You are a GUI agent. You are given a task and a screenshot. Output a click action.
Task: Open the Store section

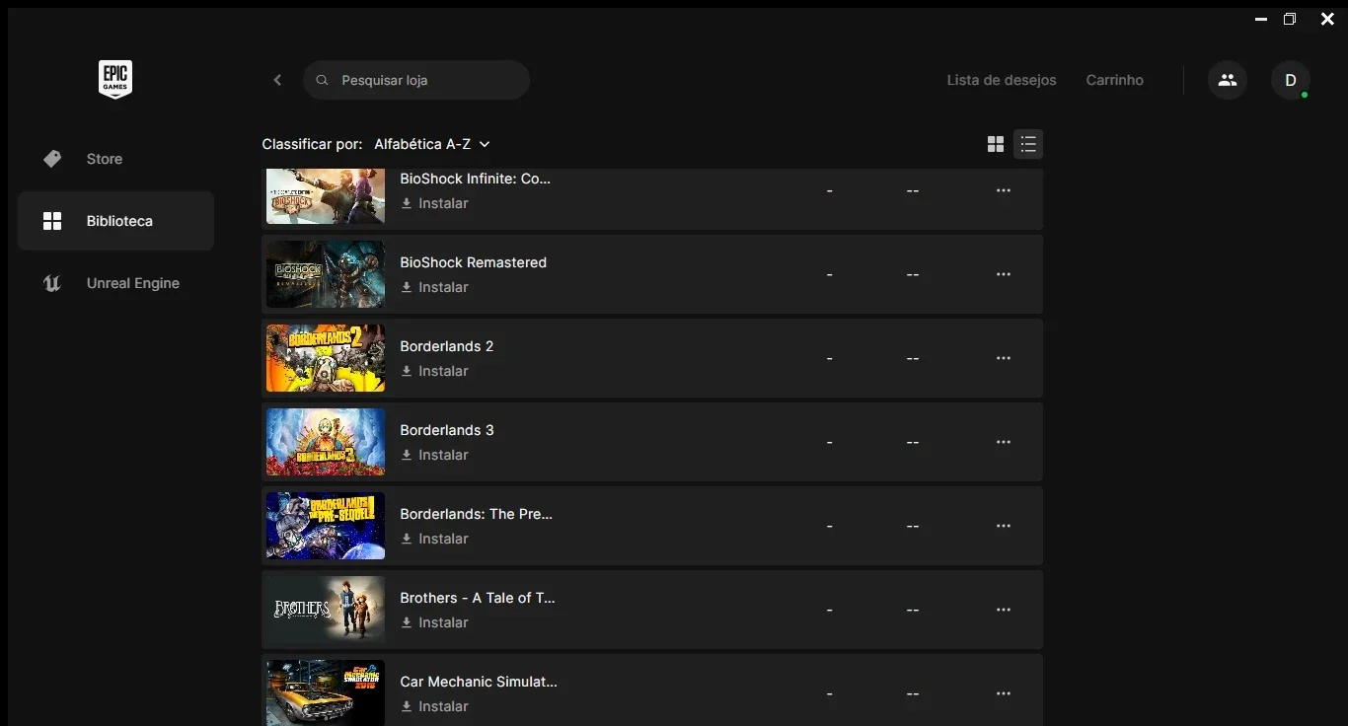(x=115, y=159)
